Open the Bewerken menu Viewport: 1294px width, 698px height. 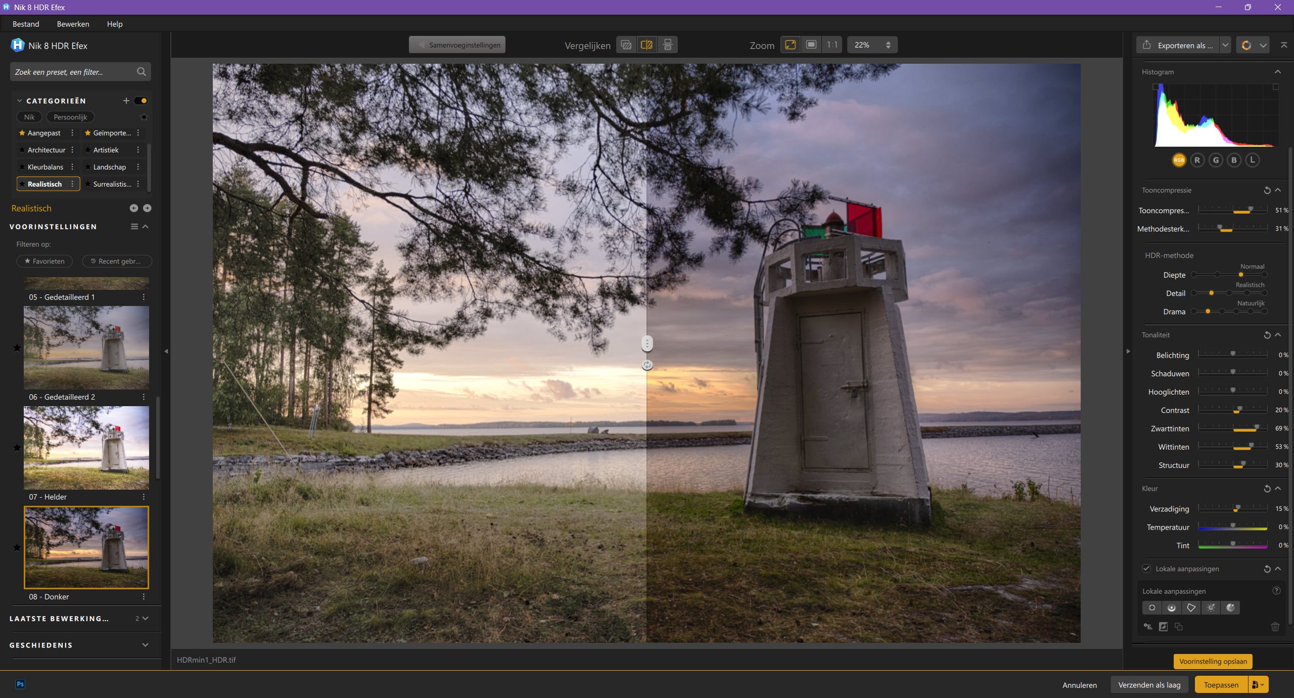(x=73, y=24)
